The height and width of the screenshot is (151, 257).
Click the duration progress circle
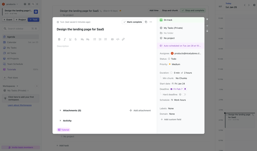point(171,73)
